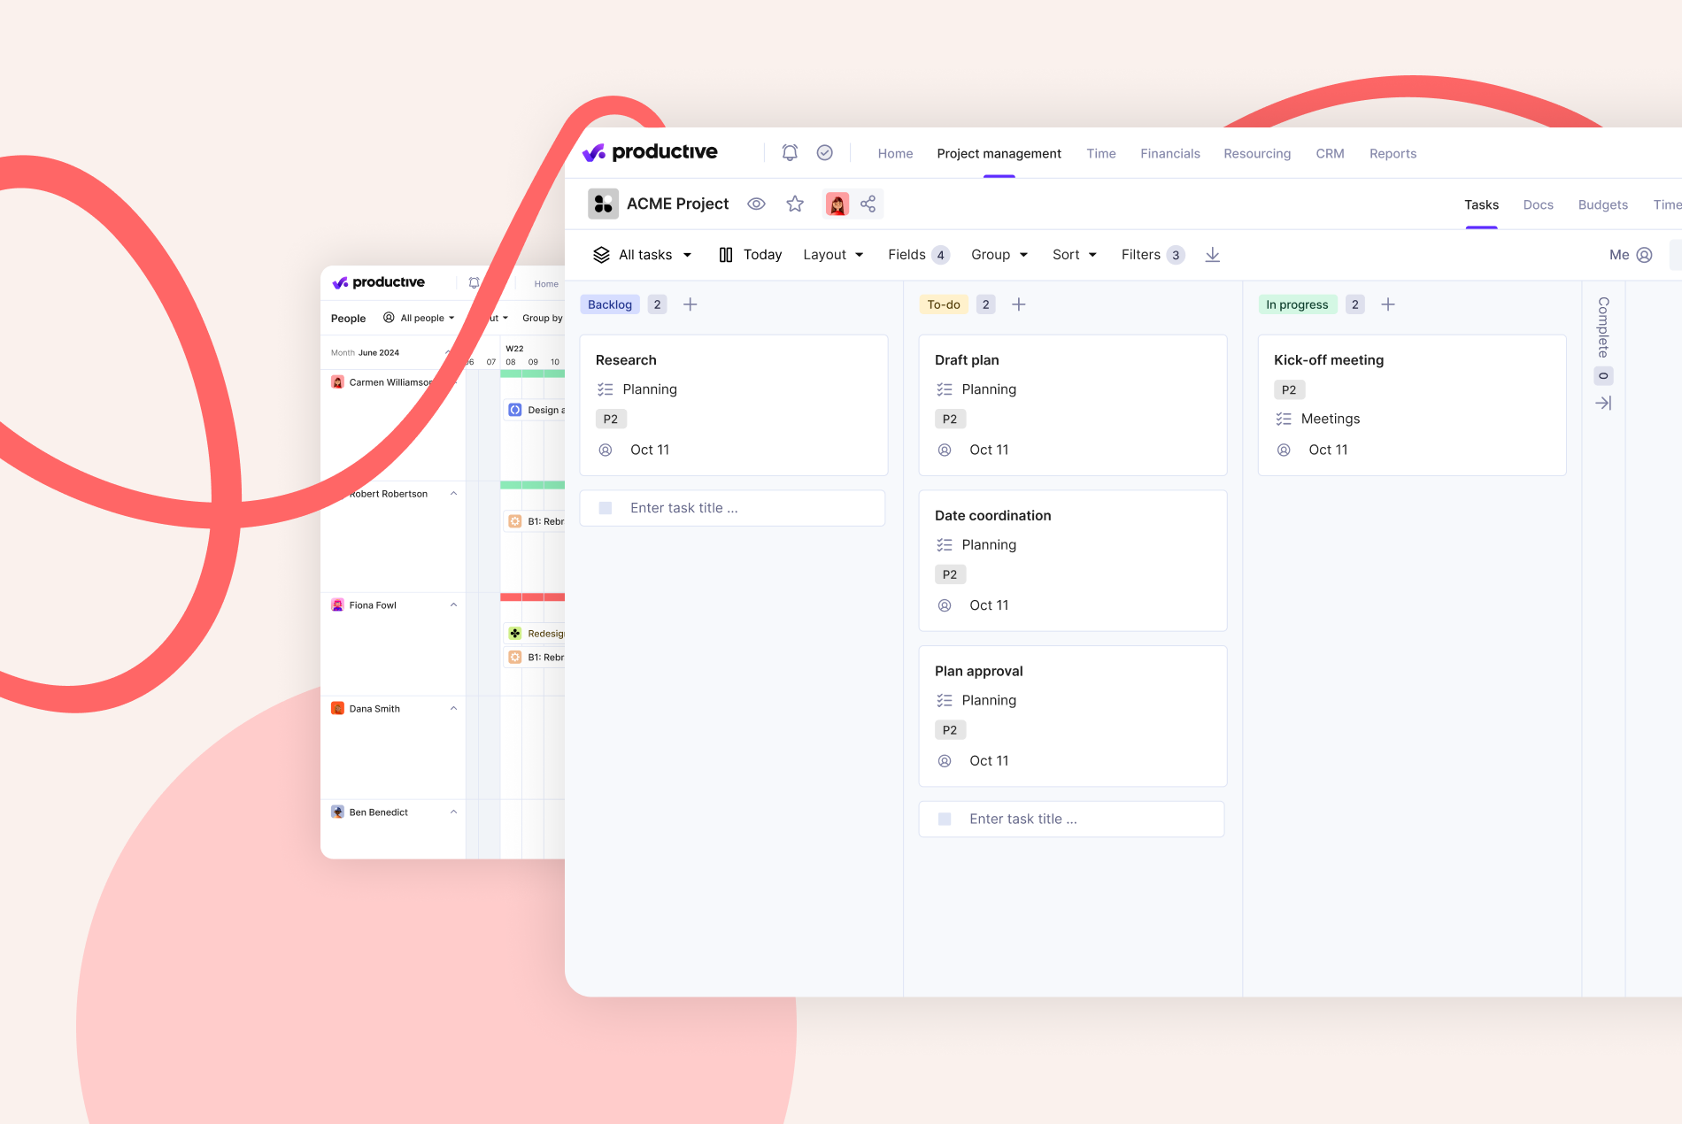Expand the collapsed Complete column arrow
1682x1124 pixels.
(x=1604, y=403)
